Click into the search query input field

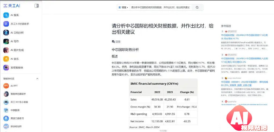point(160,7)
